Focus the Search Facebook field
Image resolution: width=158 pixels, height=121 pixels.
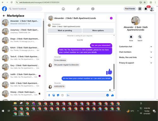(25, 9)
